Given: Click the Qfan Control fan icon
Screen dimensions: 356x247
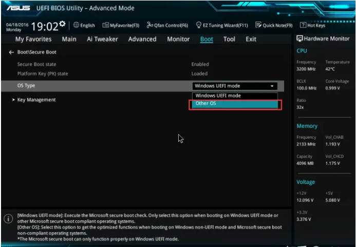Looking at the screenshot, I should click(149, 25).
